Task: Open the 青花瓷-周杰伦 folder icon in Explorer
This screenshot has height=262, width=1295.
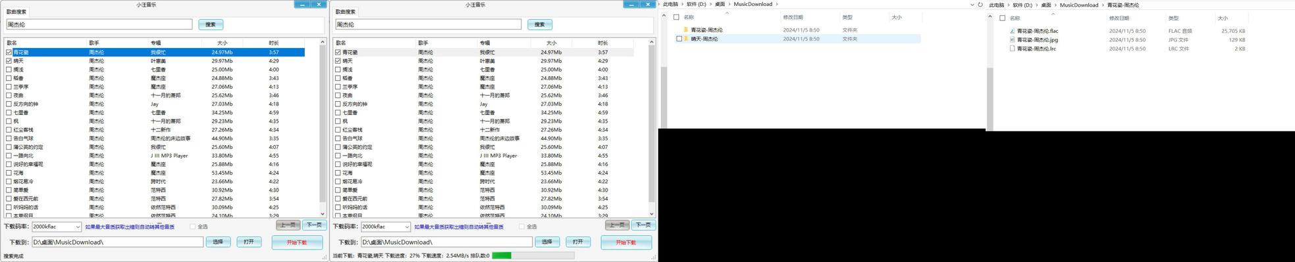Action: pos(686,30)
